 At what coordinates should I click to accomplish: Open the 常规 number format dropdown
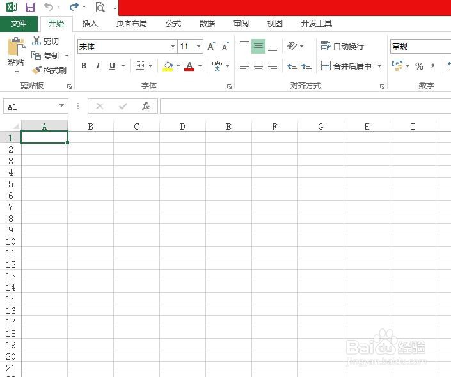click(420, 46)
